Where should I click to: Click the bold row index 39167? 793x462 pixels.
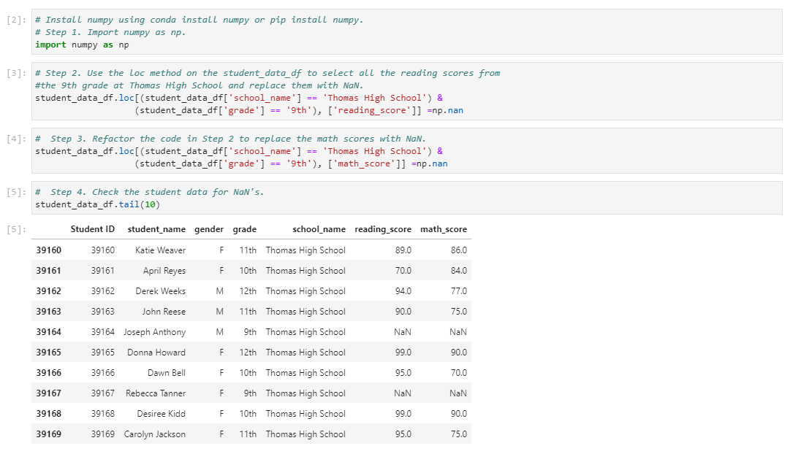pyautogui.click(x=48, y=393)
